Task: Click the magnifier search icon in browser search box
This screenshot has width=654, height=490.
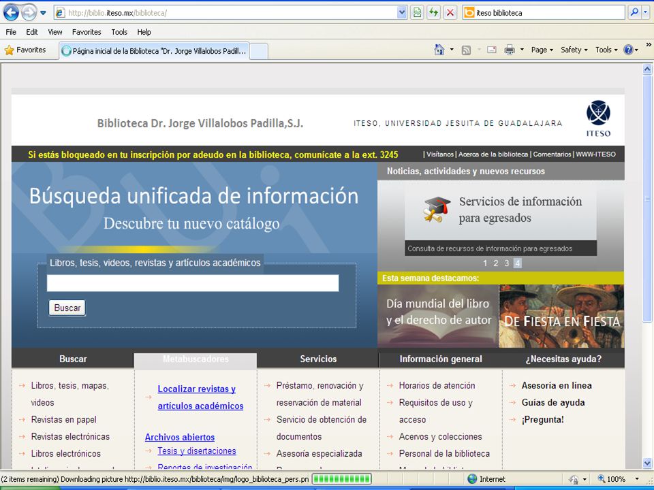Action: (x=634, y=12)
